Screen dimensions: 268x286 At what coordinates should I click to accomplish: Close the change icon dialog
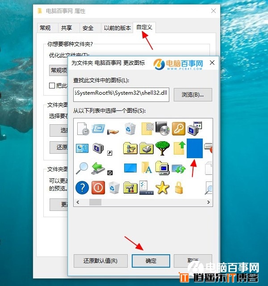212,63
